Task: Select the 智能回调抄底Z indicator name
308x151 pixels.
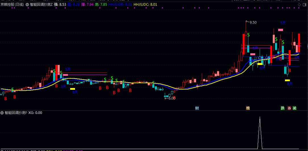Action: pyautogui.click(x=41, y=5)
